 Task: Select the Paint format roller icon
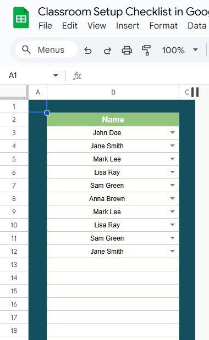pos(146,51)
